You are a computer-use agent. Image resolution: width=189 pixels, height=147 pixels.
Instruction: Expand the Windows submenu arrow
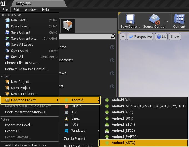[98, 131]
